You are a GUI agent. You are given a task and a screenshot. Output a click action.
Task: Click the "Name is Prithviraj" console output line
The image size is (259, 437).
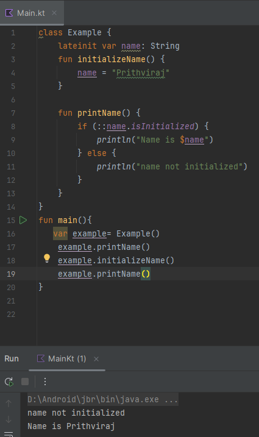(x=71, y=426)
